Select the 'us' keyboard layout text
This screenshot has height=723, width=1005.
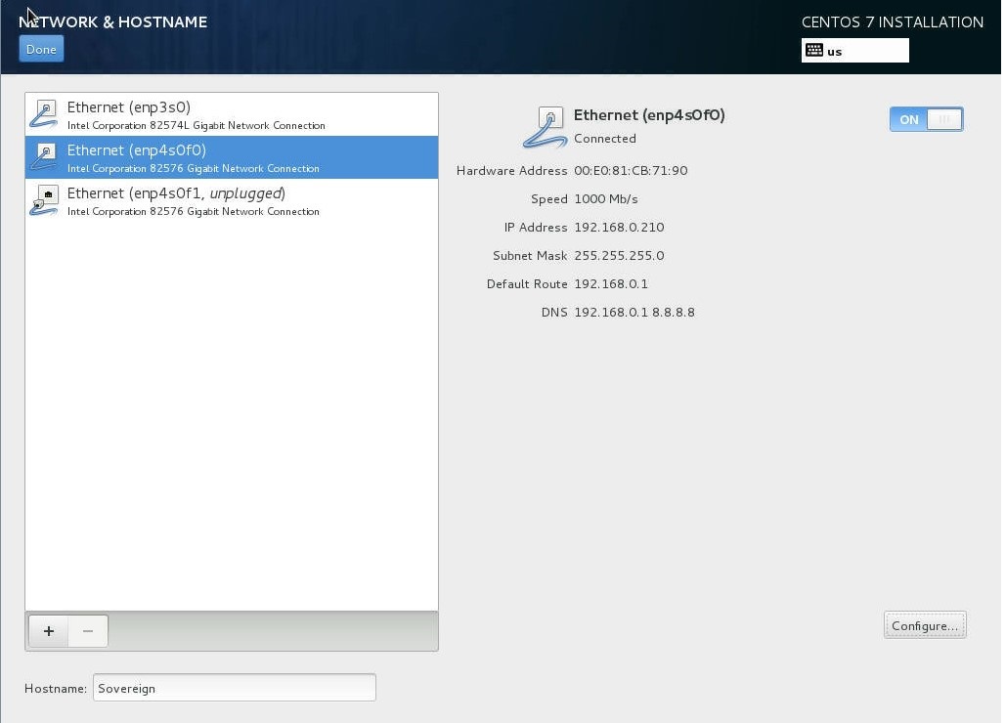835,52
